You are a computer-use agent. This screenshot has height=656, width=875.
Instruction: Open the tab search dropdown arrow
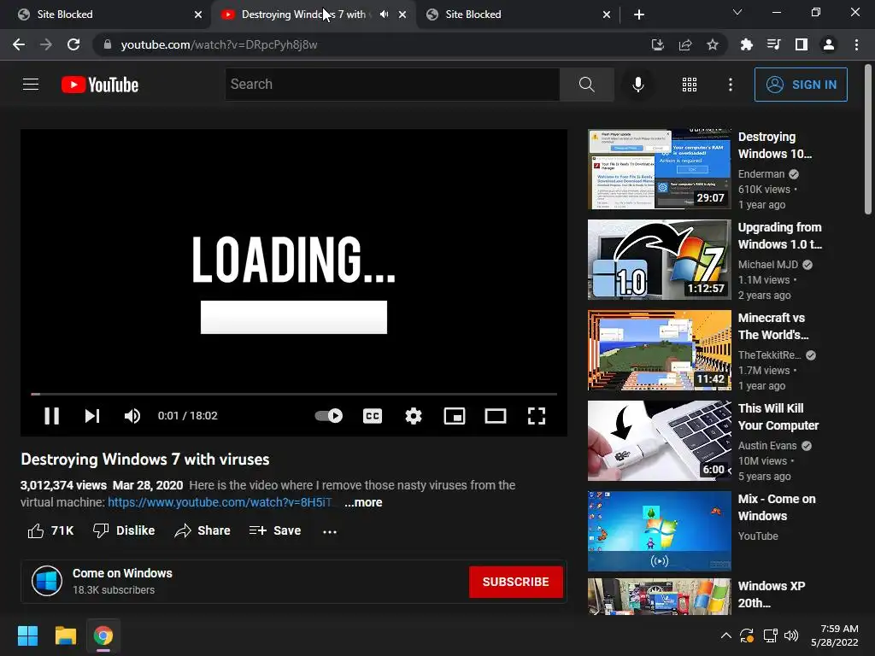(737, 12)
